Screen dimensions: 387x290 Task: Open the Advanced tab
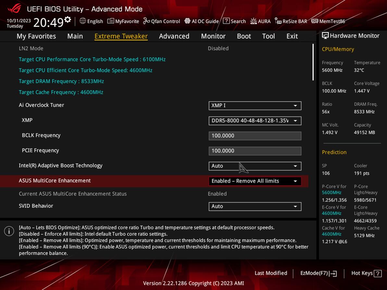click(174, 36)
